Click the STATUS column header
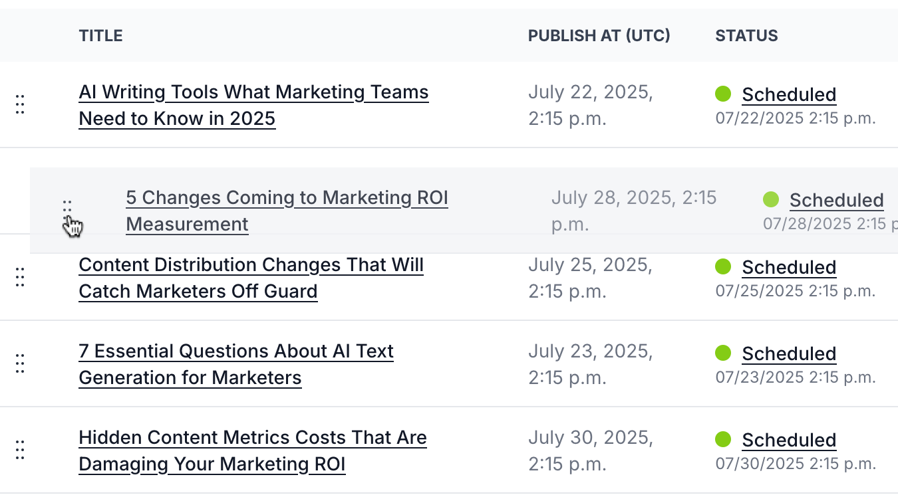The image size is (898, 497). (x=746, y=36)
